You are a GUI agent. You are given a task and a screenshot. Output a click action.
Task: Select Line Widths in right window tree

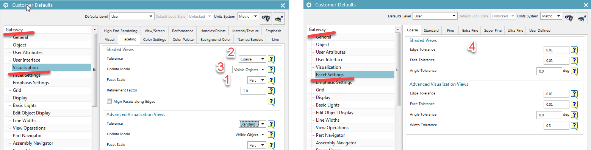coord(328,120)
